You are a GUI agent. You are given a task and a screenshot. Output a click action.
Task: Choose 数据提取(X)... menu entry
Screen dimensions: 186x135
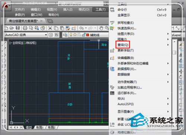pos(140,69)
